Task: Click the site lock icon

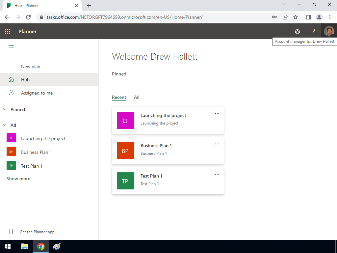Action: click(41, 17)
